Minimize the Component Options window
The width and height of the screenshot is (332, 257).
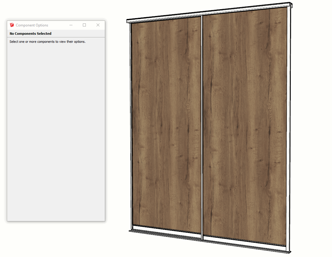point(71,25)
